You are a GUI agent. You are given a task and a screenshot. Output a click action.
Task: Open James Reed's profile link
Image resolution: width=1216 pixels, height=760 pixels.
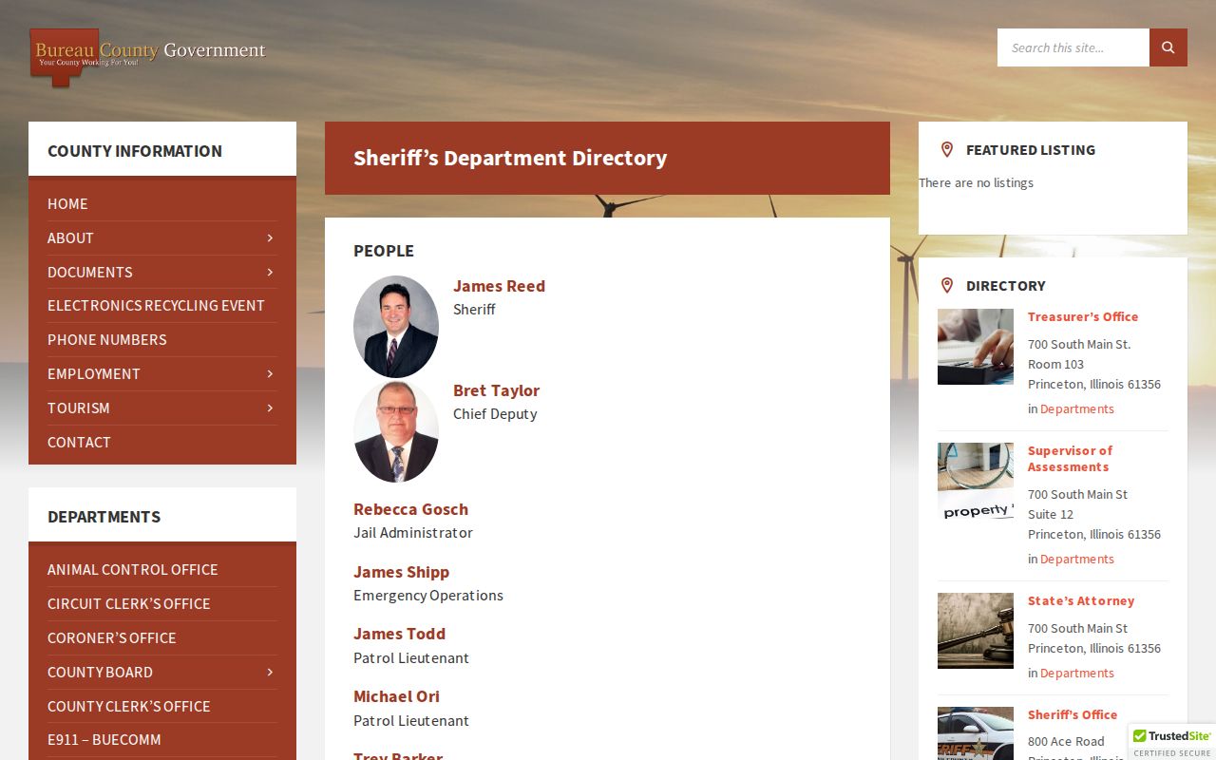point(499,286)
